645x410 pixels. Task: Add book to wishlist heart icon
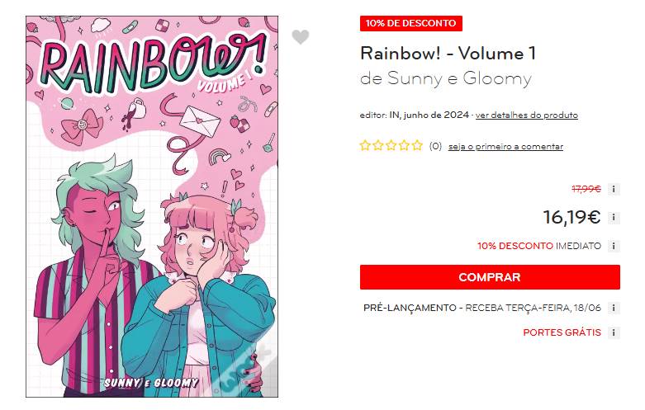301,37
